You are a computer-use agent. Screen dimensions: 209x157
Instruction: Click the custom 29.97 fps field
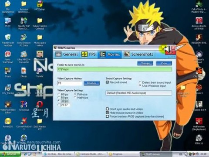point(65,105)
